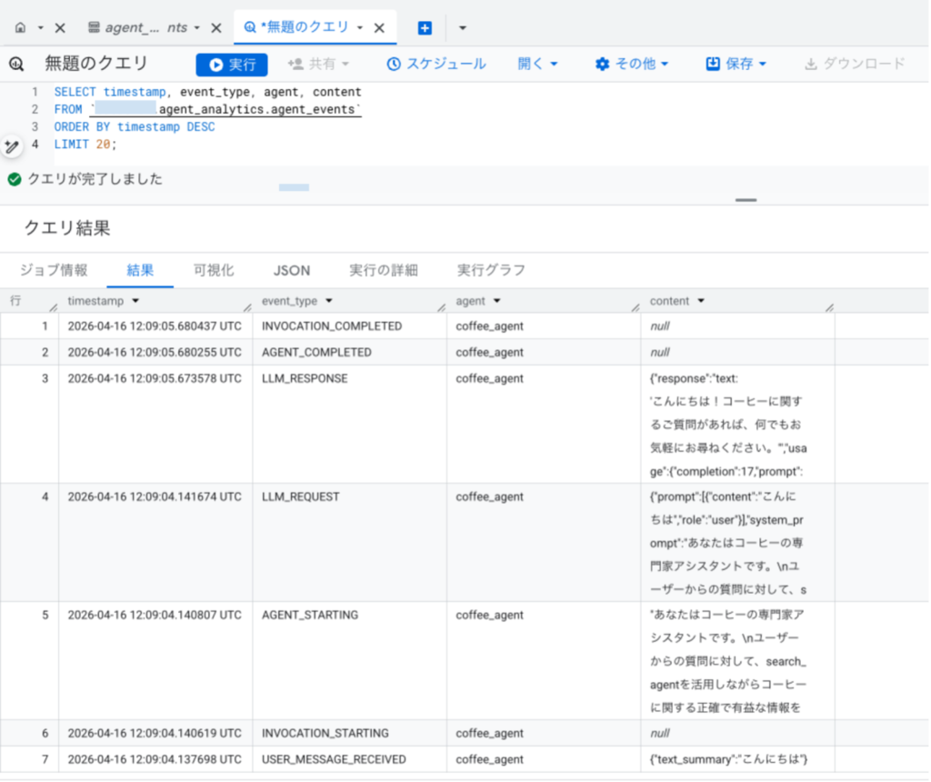Click the ダウンロード download button
931x782 pixels.
[x=855, y=64]
